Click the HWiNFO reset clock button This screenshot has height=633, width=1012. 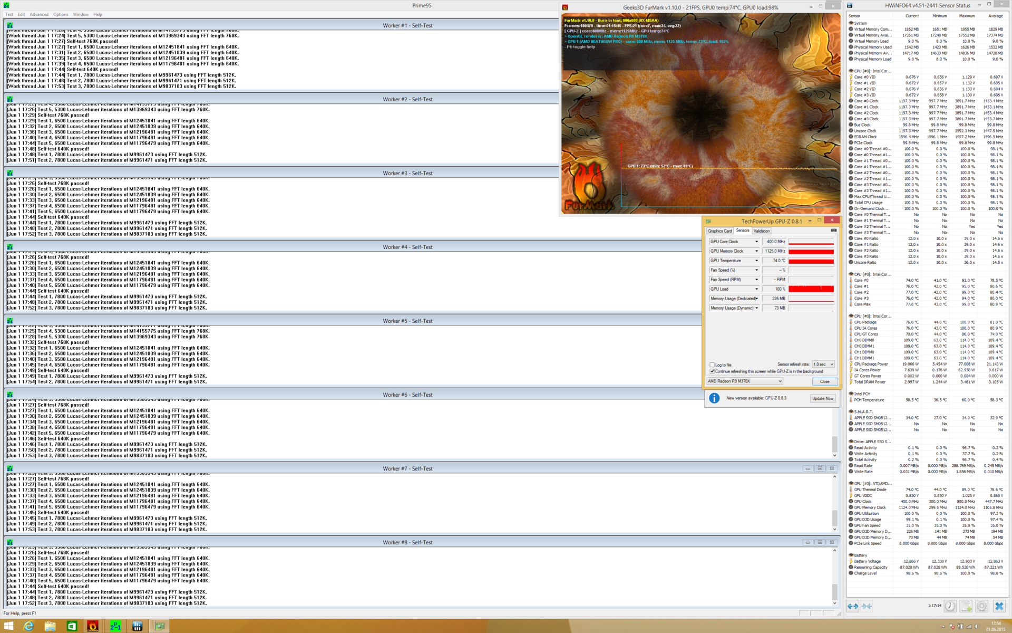(x=950, y=606)
